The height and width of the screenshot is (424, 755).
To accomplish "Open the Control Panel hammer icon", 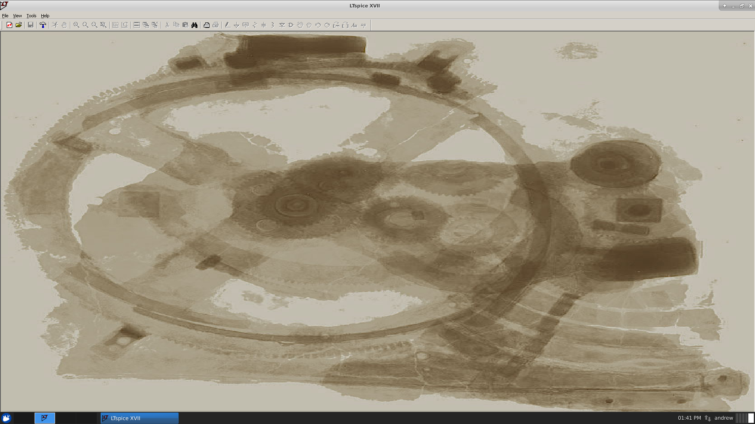I will pos(43,25).
